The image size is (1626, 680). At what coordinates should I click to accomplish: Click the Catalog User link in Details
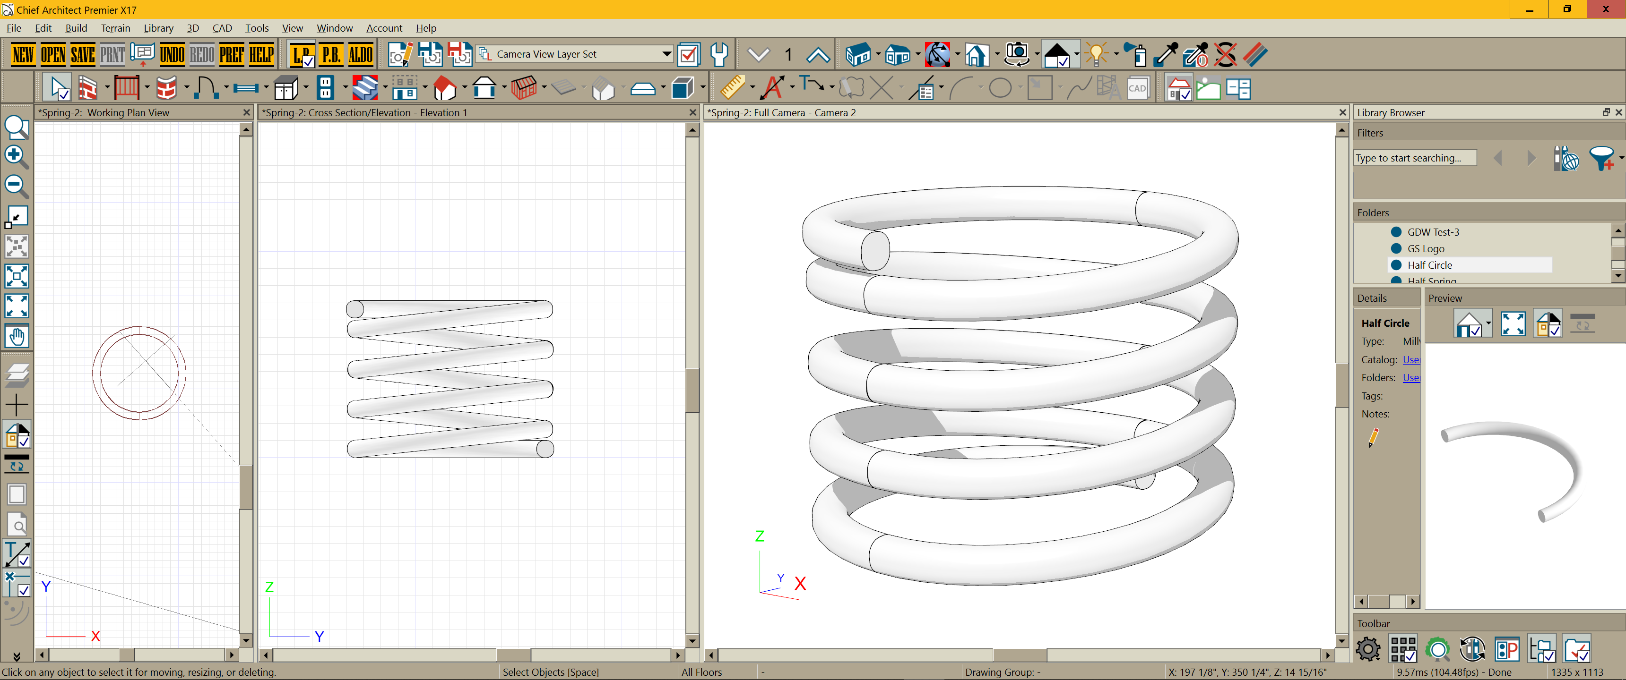click(1411, 359)
